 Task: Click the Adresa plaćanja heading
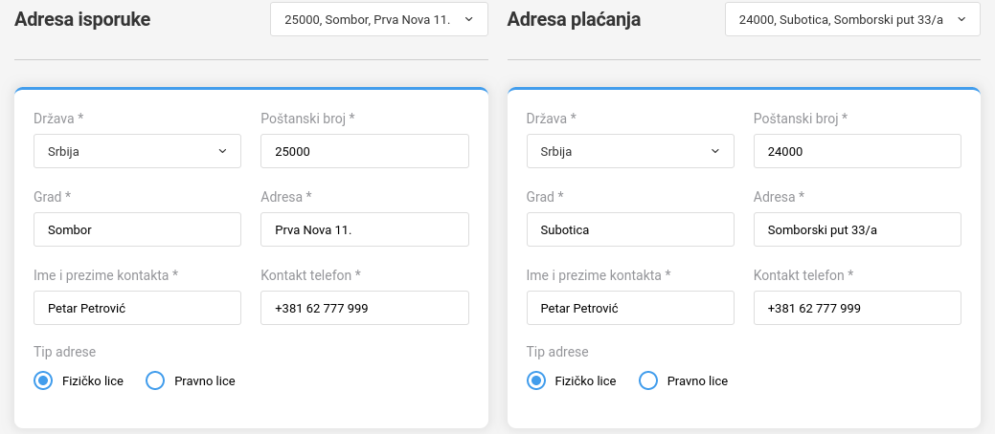click(x=574, y=19)
